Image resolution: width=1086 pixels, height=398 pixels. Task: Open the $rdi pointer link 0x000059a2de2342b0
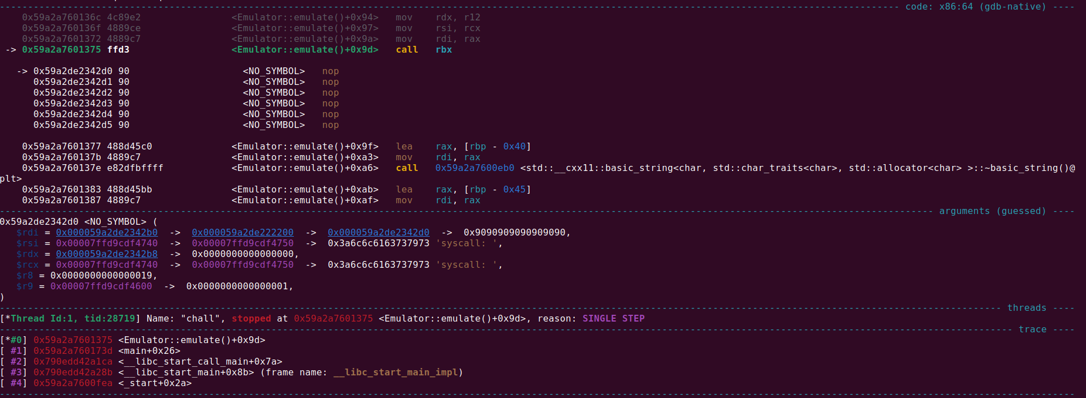tap(107, 233)
